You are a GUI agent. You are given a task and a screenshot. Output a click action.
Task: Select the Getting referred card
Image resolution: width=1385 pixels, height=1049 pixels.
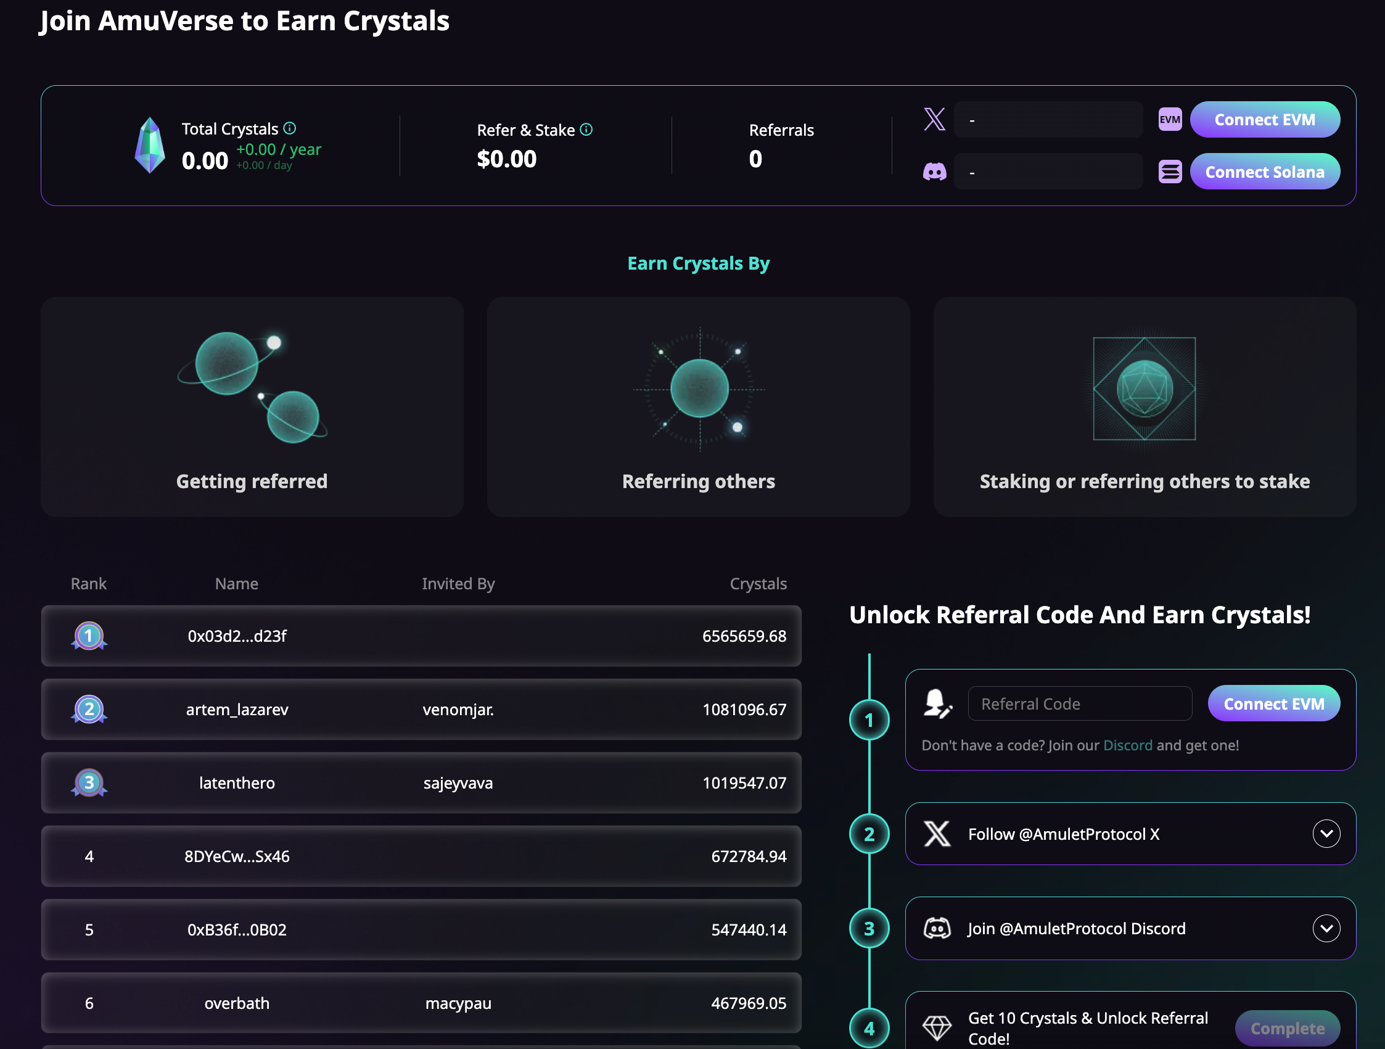(x=252, y=407)
